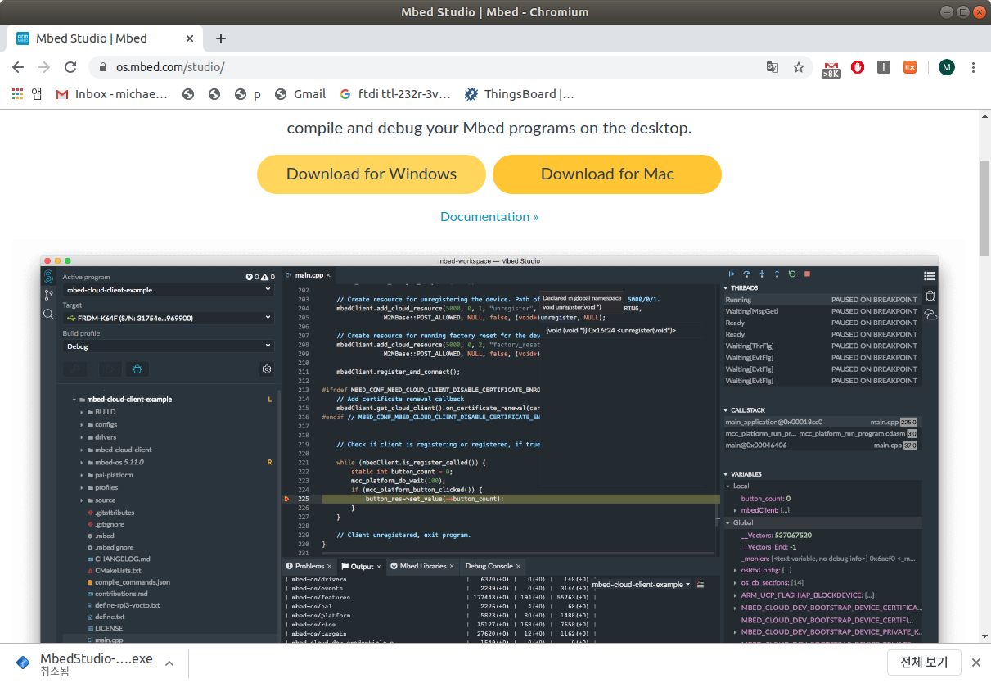Open the 'ftdi ttl-232r-3v...' bookmark
This screenshot has width=991, height=683.
[x=395, y=94]
